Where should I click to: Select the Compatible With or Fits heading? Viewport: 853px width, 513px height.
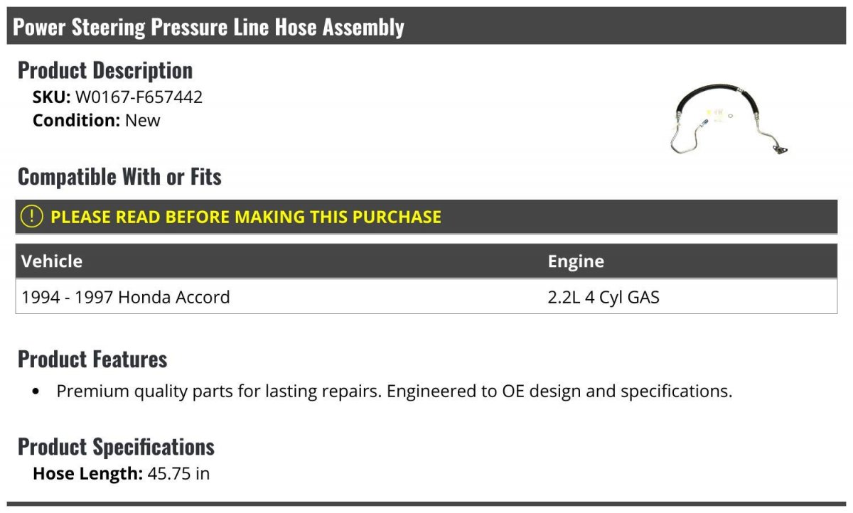tap(119, 177)
